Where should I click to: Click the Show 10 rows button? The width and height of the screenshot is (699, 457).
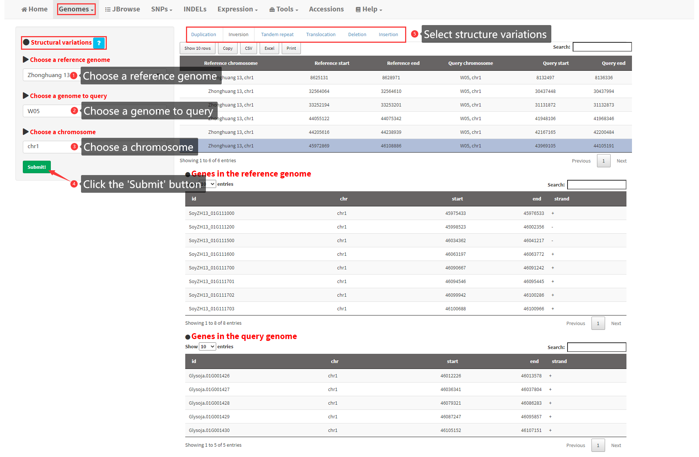pyautogui.click(x=197, y=48)
